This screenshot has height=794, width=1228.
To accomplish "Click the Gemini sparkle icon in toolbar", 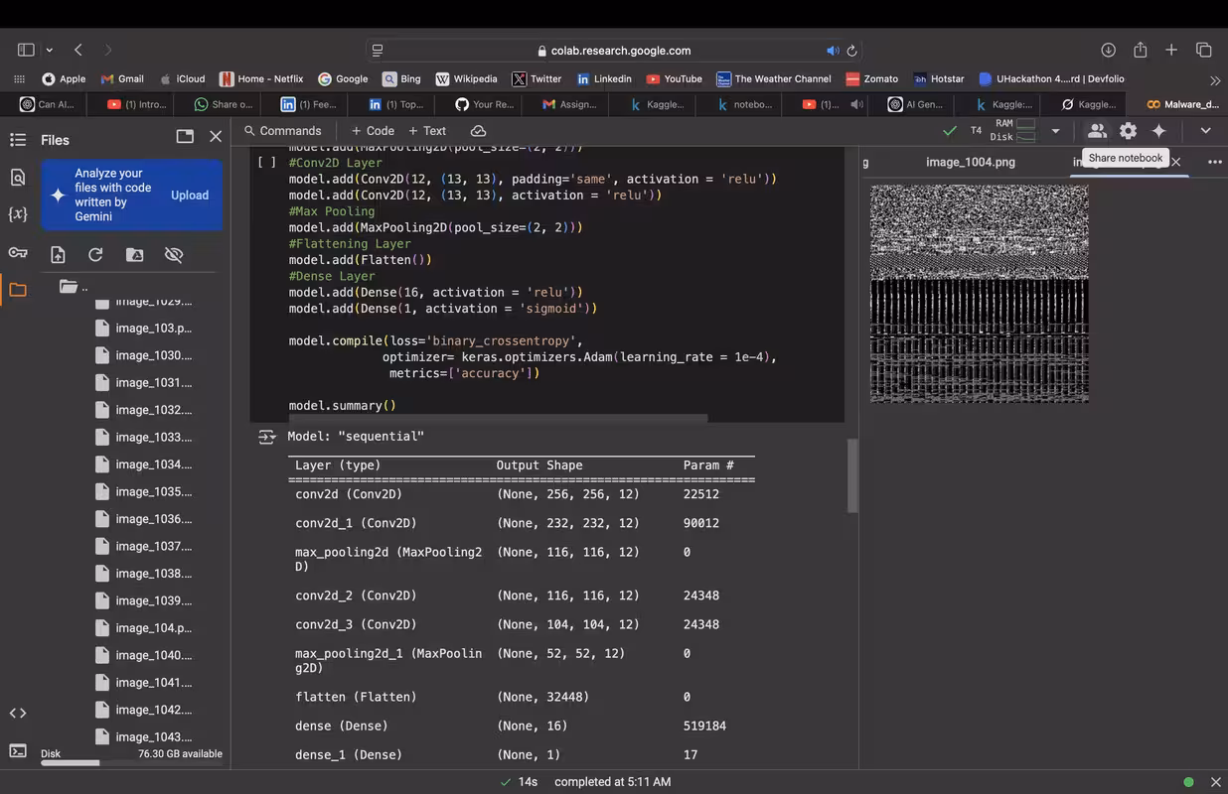I will 1158,131.
